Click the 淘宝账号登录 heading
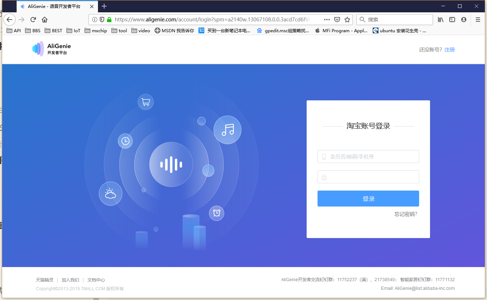This screenshot has width=487, height=300. tap(368, 126)
